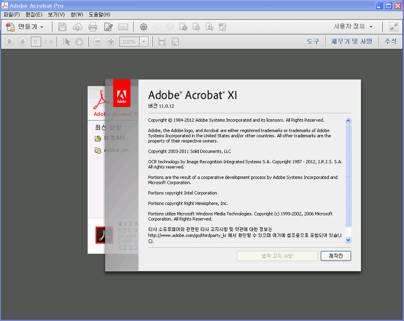Open the 편집(E) menu
Image resolution: width=404 pixels, height=321 pixels.
coord(34,14)
